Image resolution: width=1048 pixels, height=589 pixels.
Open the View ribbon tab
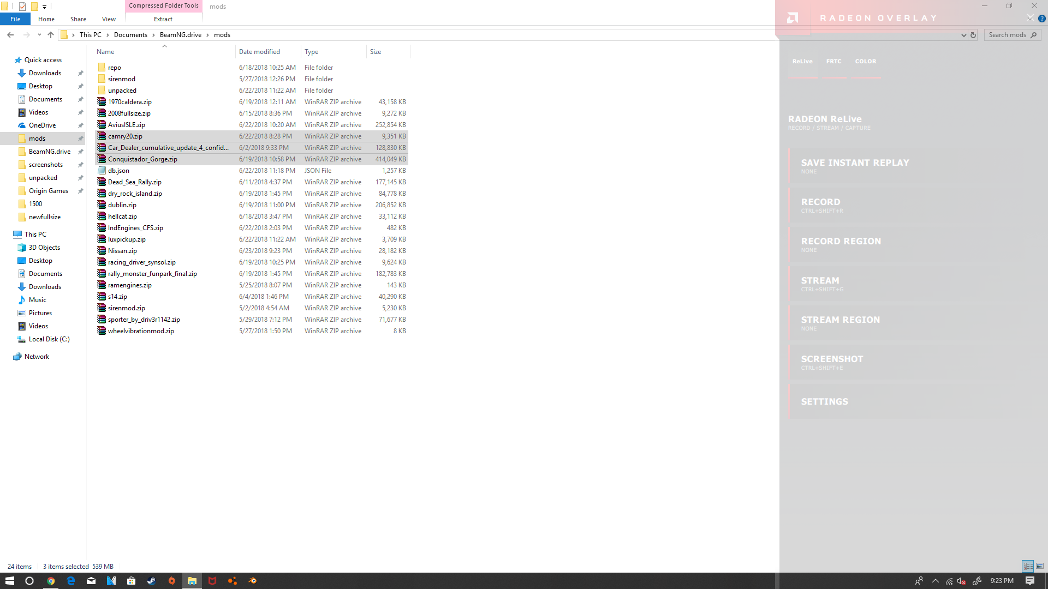coord(109,19)
